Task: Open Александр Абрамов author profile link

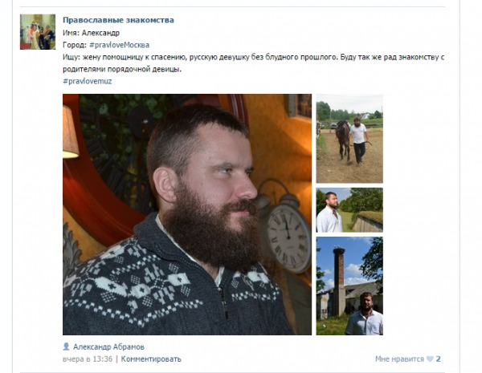Action: 108,347
